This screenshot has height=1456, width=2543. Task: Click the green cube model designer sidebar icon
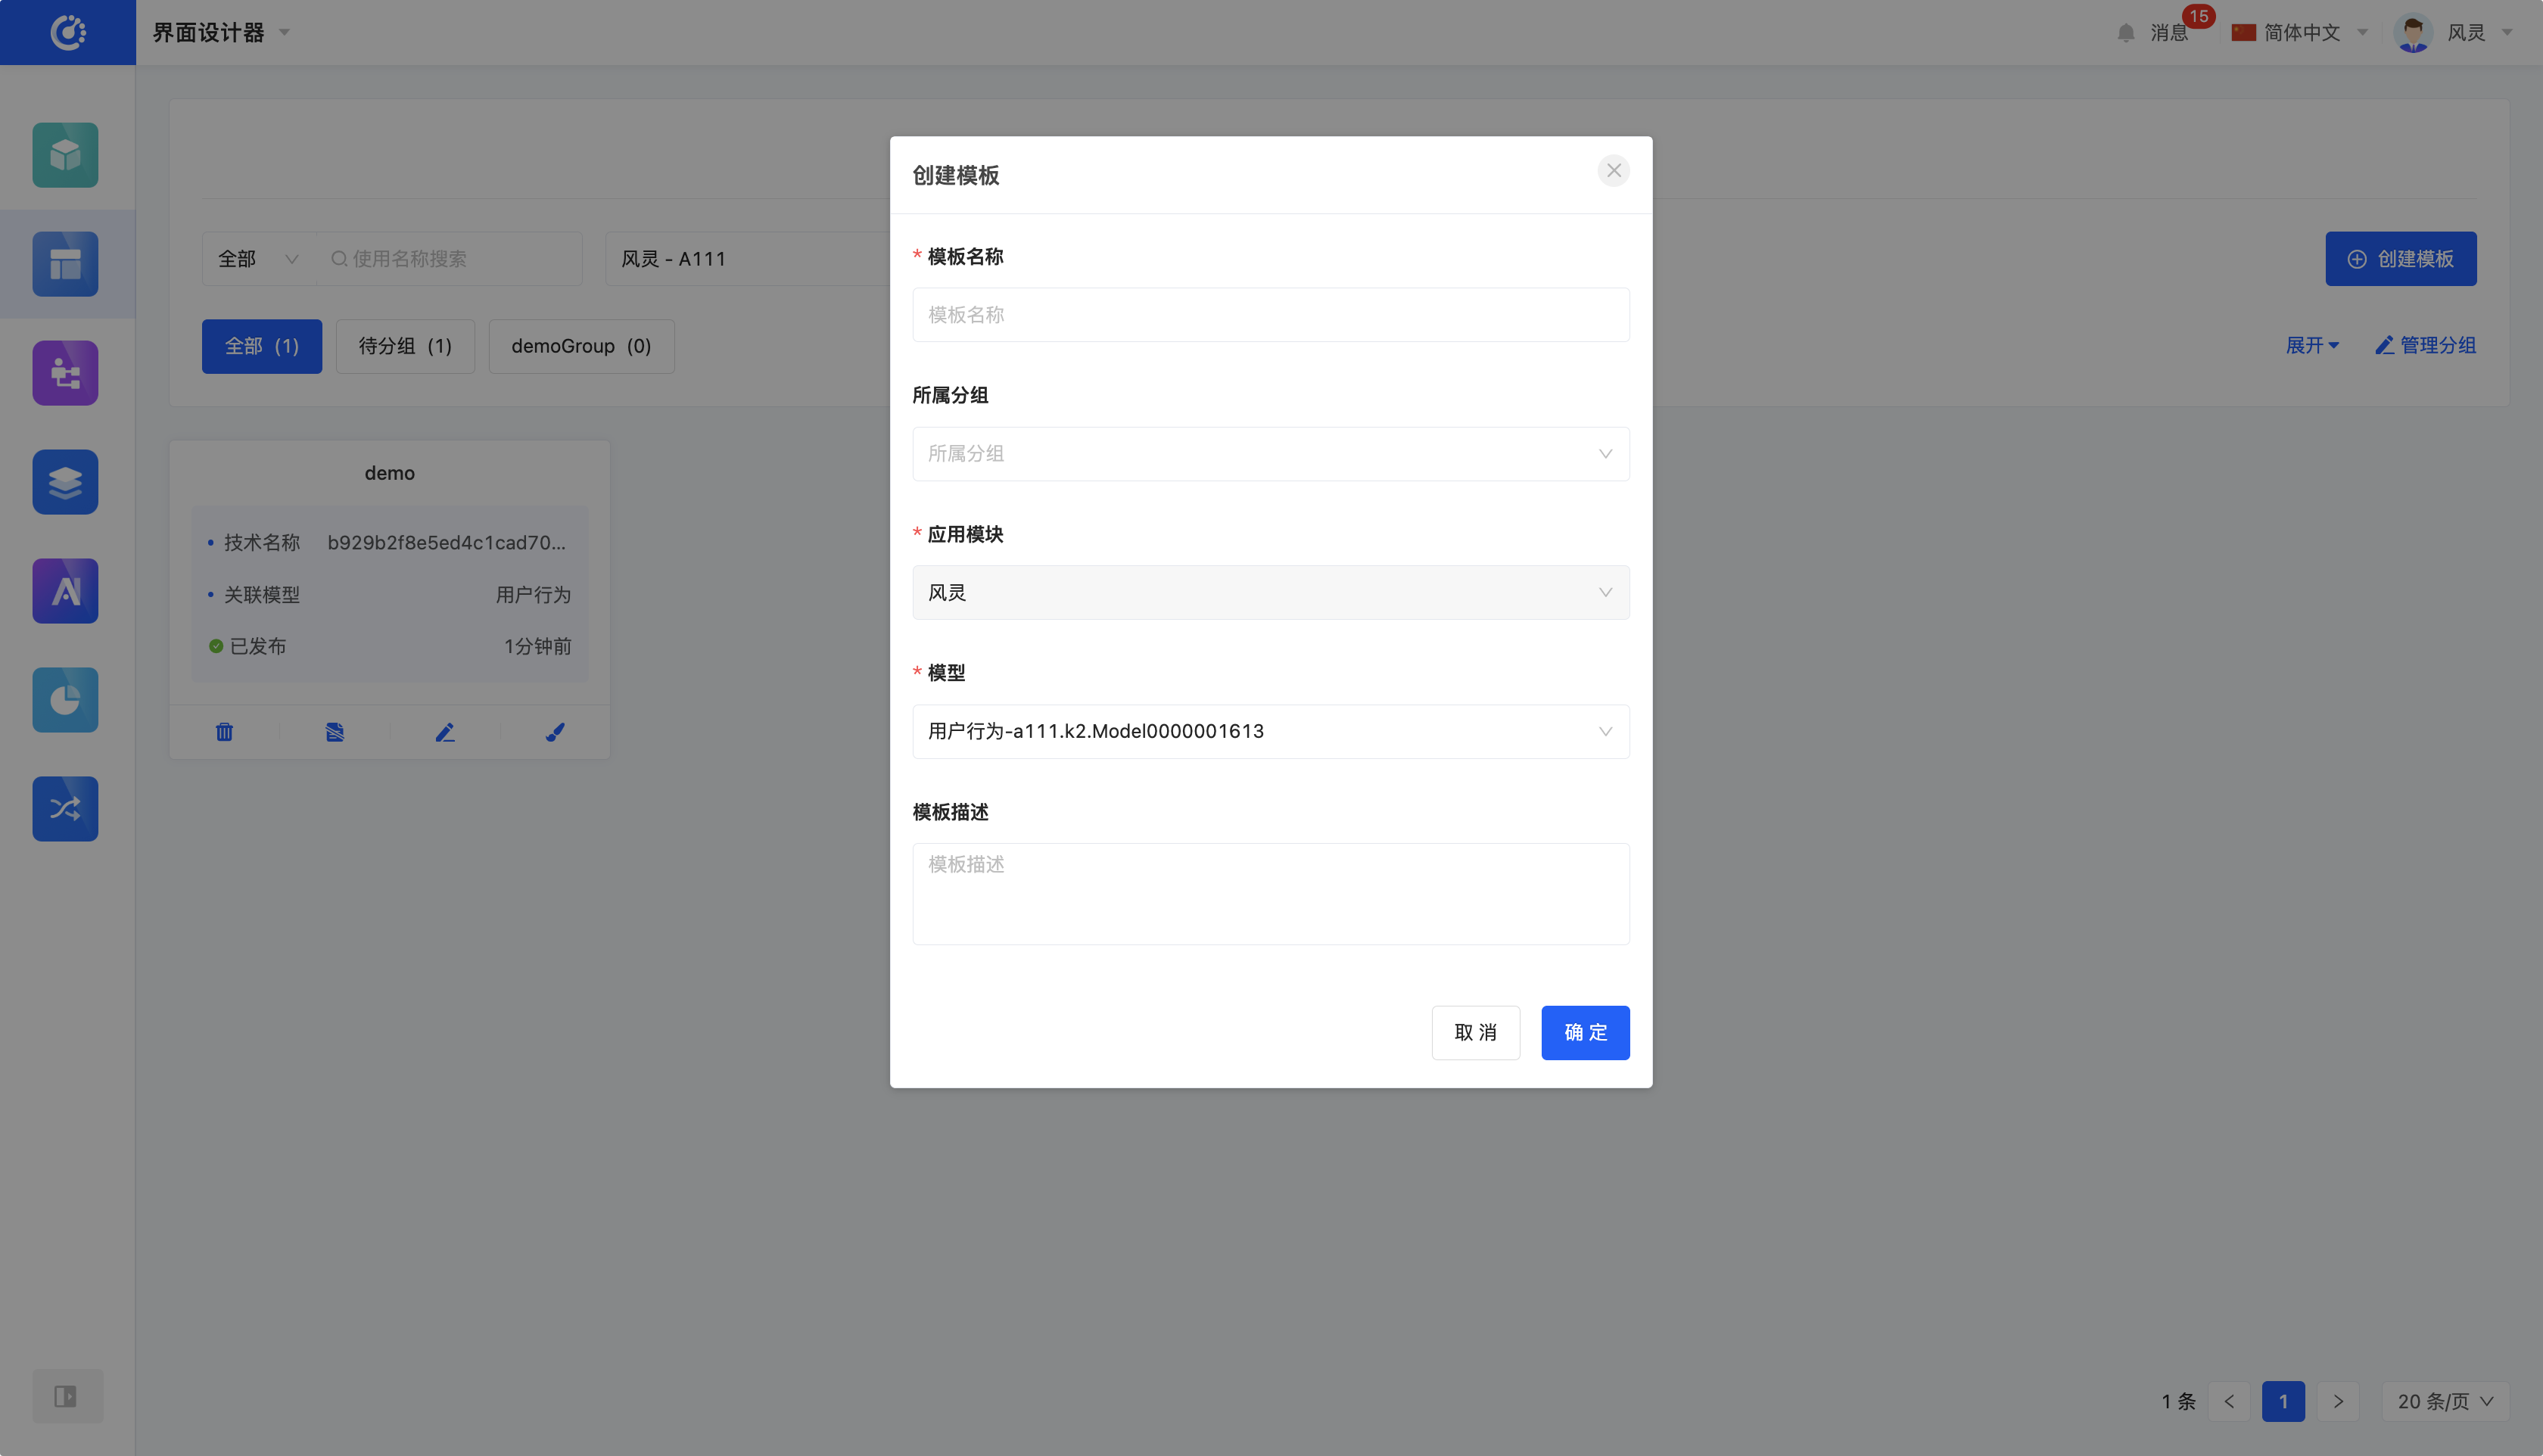(x=65, y=155)
